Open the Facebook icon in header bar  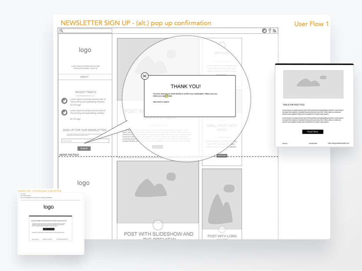[269, 31]
